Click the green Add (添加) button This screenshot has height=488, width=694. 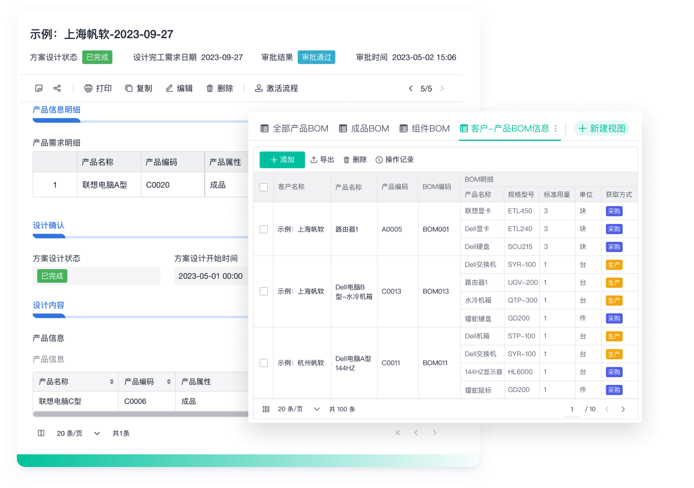[282, 160]
